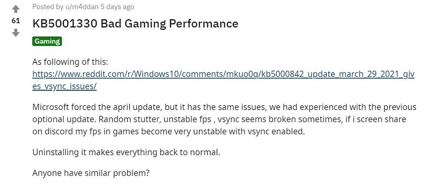Click the "Anyone have similar problem?" line
Screen dimensions: 424x185
pyautogui.click(x=91, y=173)
